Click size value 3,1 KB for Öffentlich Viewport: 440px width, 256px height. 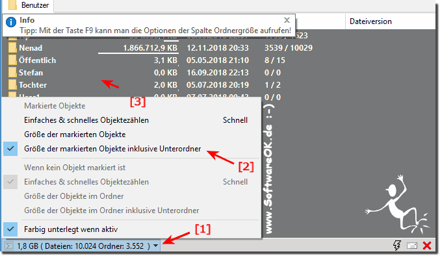tap(166, 60)
